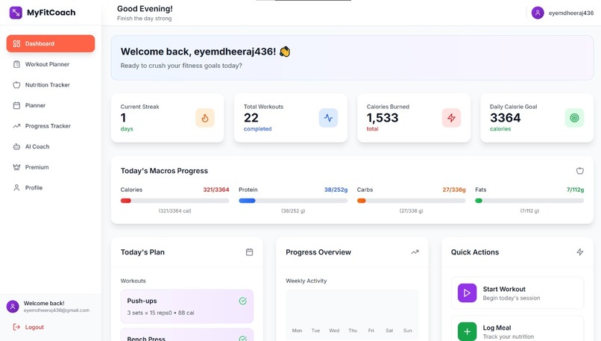Click the Log Meal quick action
The height and width of the screenshot is (341, 601).
click(517, 329)
